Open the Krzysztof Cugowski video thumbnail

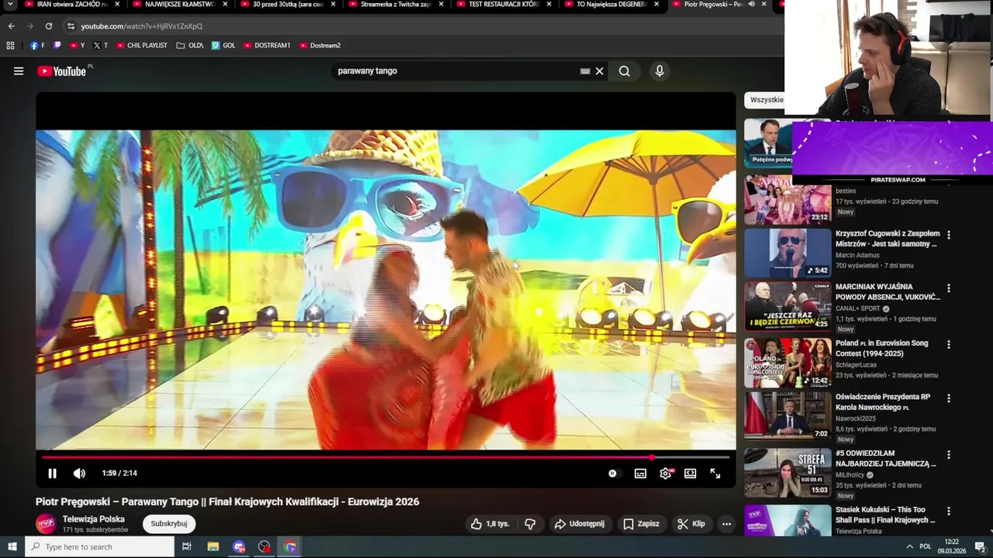tap(787, 253)
